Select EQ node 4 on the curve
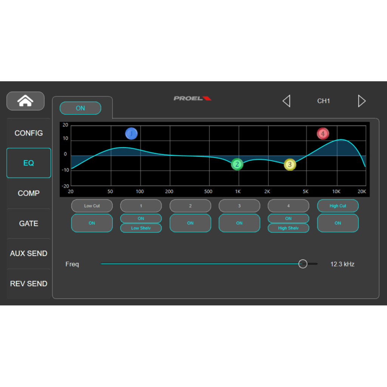The height and width of the screenshot is (387, 387). pos(323,133)
